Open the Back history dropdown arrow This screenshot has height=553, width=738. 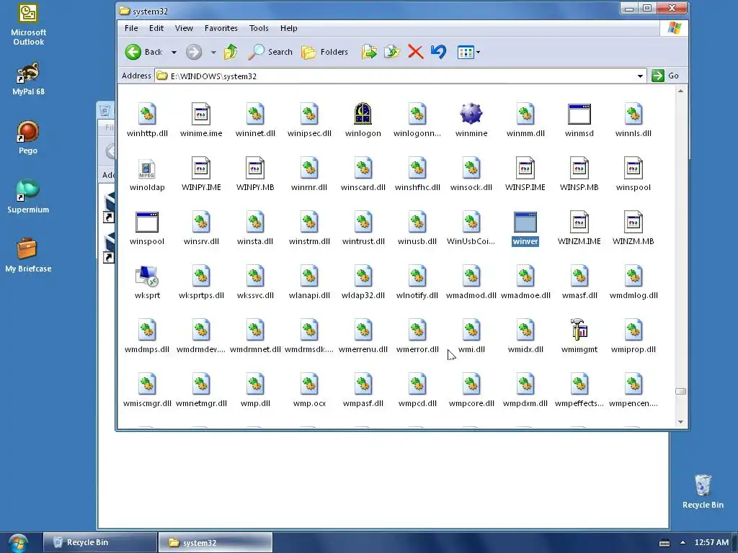174,52
